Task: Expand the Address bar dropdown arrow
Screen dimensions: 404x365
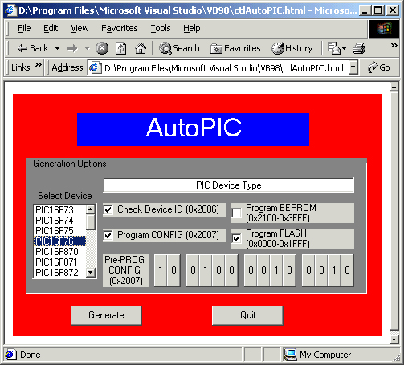Action: pos(353,67)
